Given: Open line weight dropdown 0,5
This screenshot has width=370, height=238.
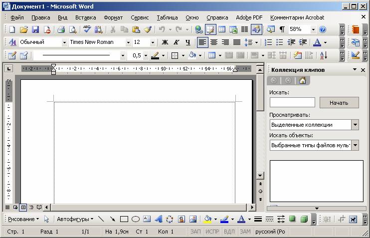Looking at the screenshot, I should [x=146, y=56].
